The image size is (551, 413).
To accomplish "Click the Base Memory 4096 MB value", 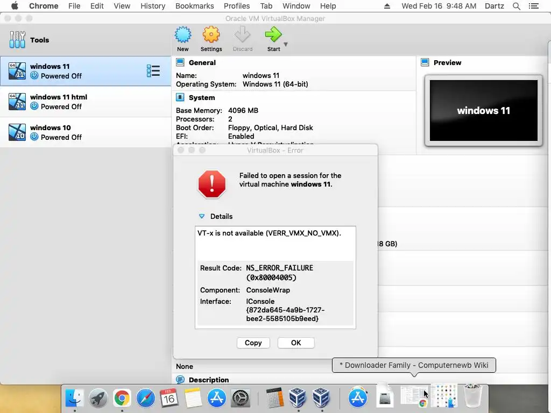I will pyautogui.click(x=243, y=110).
